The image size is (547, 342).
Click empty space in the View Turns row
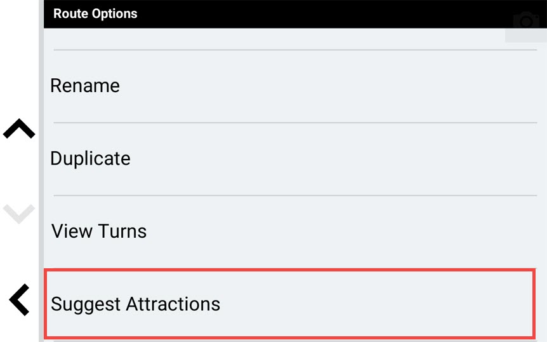[x=342, y=232]
